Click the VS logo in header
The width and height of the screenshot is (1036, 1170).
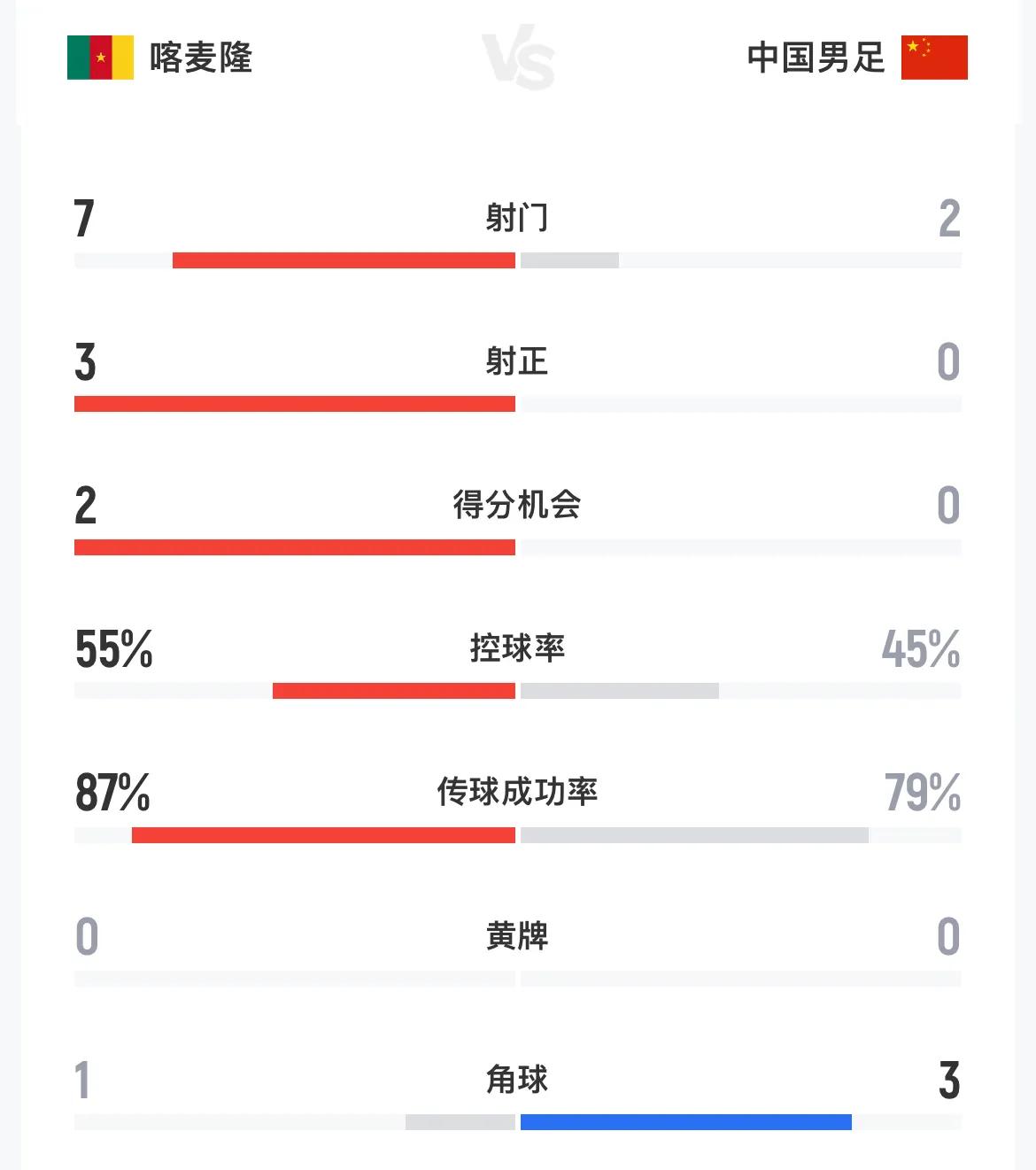pyautogui.click(x=519, y=58)
